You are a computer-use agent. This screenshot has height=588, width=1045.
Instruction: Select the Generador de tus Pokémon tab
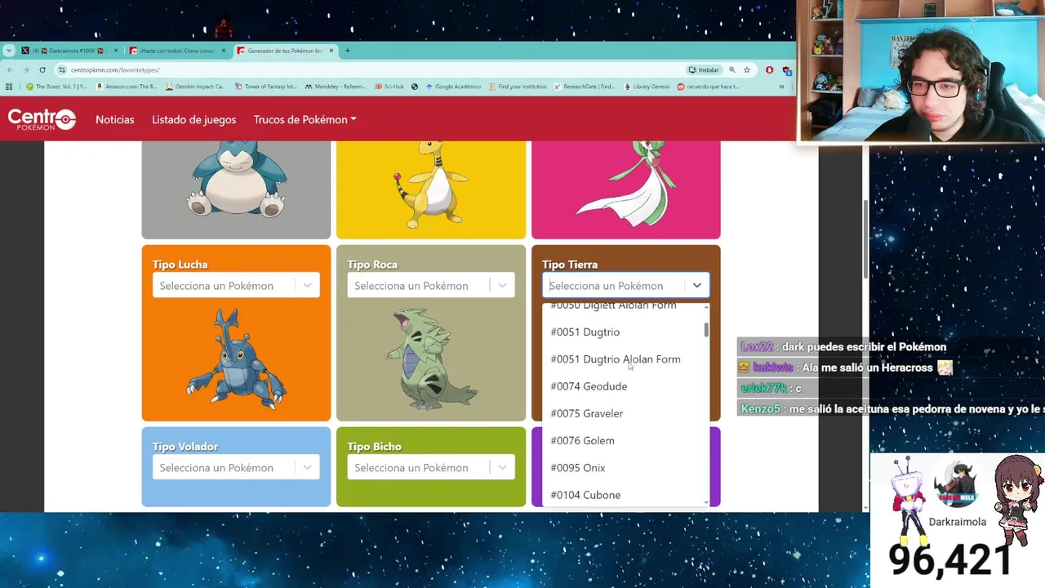click(285, 51)
